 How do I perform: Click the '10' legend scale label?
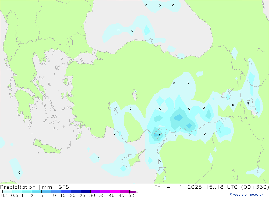[53, 195]
